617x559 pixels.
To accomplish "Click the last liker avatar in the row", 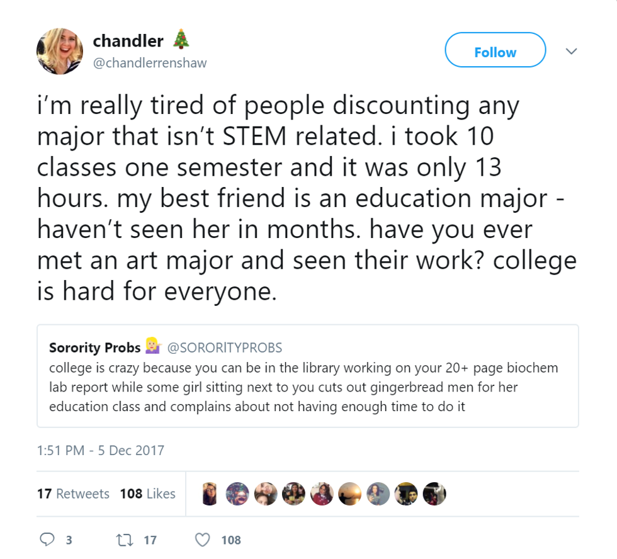I will (x=434, y=494).
